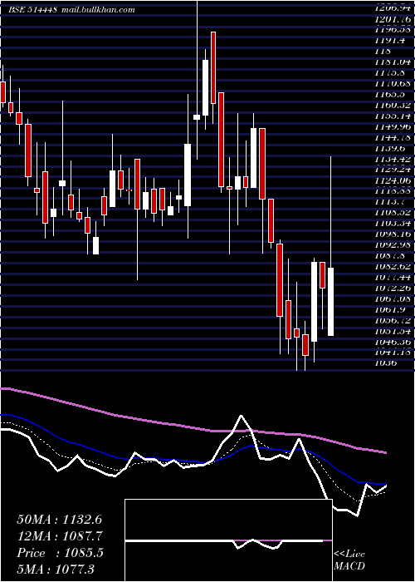Click the 1041.18 price axis label

click(393, 353)
